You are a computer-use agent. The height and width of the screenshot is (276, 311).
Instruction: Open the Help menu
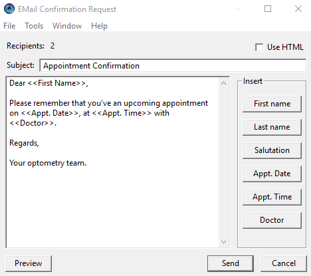[x=99, y=26]
